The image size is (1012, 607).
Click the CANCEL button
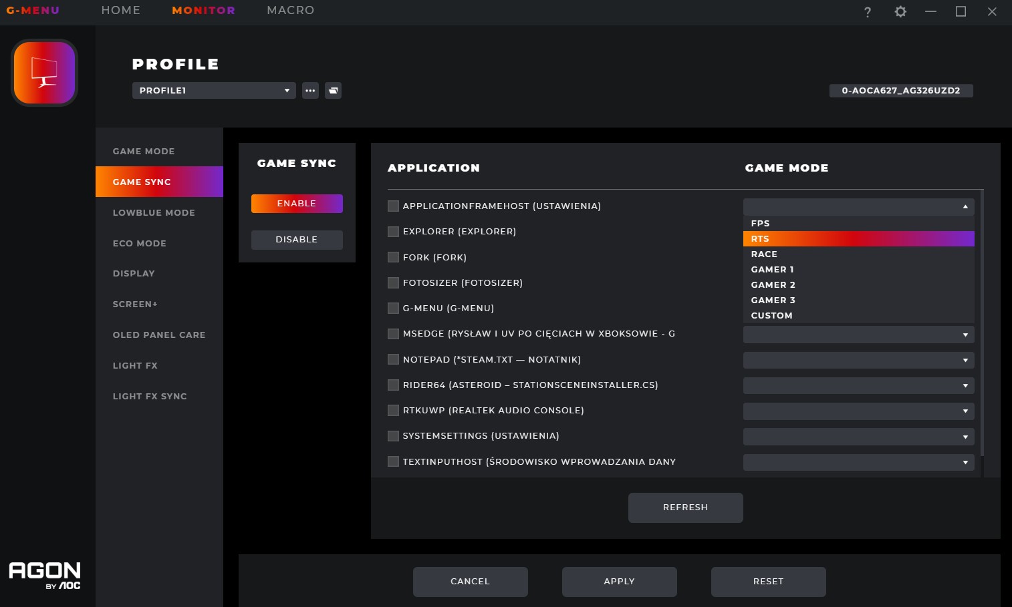470,582
